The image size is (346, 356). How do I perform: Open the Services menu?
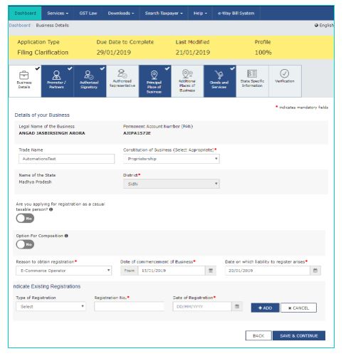pyautogui.click(x=58, y=14)
